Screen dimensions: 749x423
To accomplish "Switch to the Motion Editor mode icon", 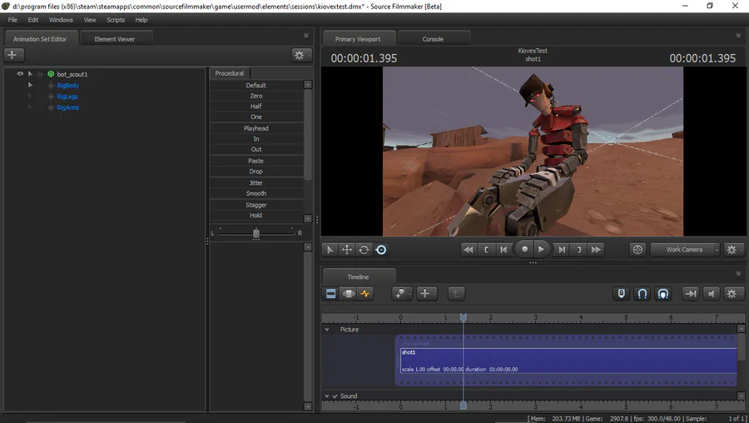I will coord(348,293).
